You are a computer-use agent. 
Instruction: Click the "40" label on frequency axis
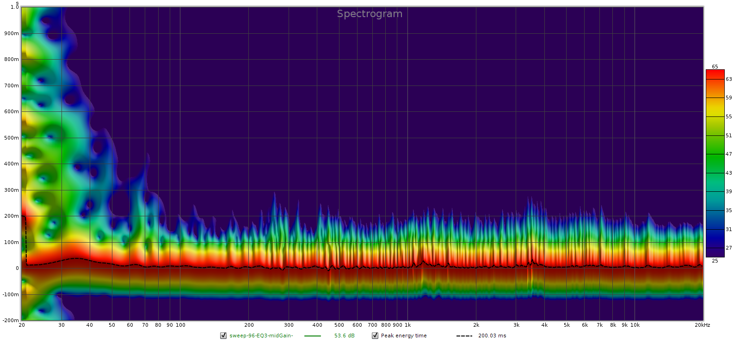[x=90, y=325]
